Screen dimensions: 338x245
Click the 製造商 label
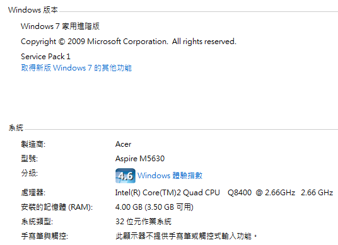click(x=33, y=144)
